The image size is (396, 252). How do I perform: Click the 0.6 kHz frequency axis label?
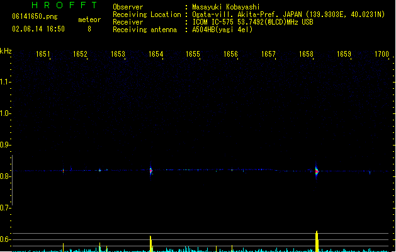coord(5,239)
